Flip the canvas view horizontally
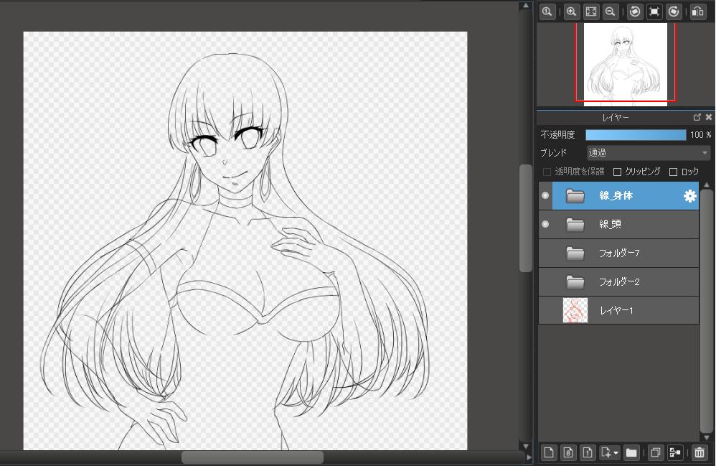 click(697, 11)
